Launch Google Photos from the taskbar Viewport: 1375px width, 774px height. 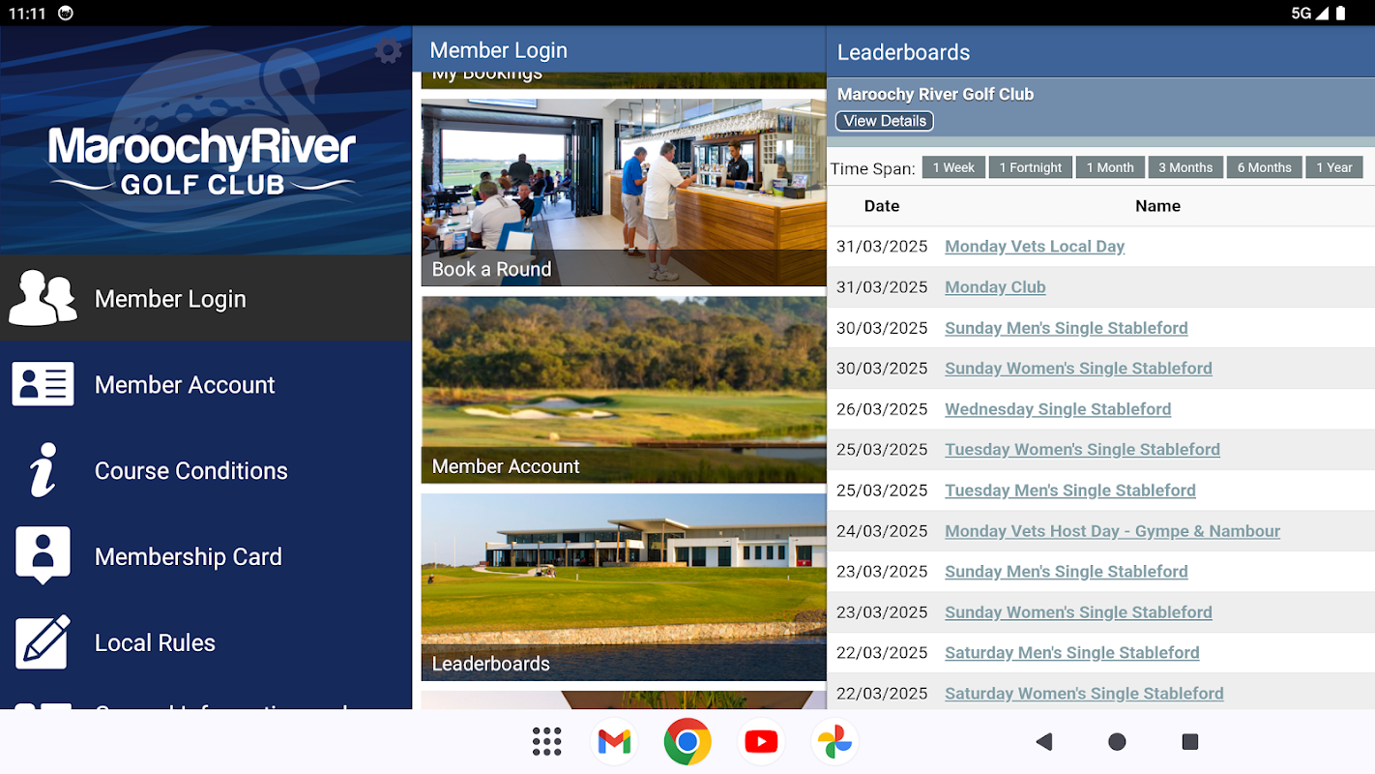tap(834, 742)
